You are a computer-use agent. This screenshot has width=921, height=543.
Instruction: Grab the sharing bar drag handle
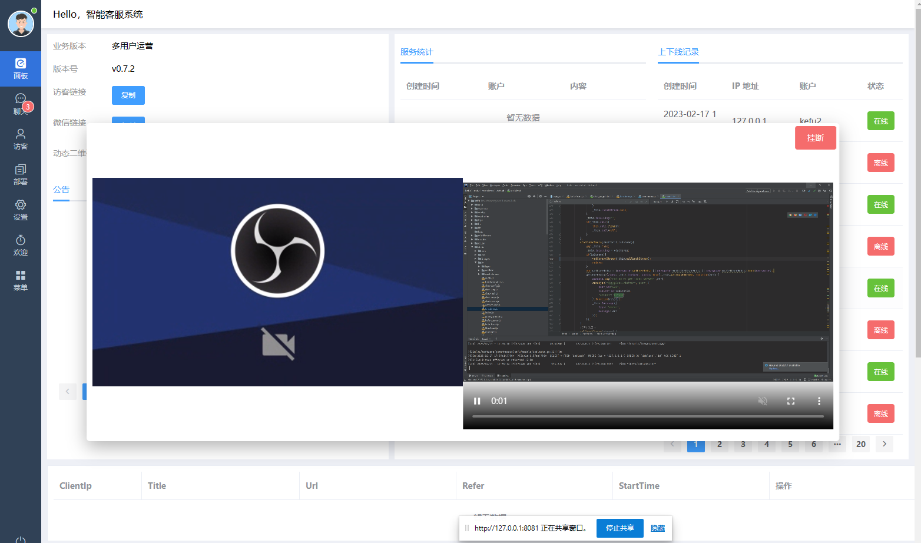(467, 528)
